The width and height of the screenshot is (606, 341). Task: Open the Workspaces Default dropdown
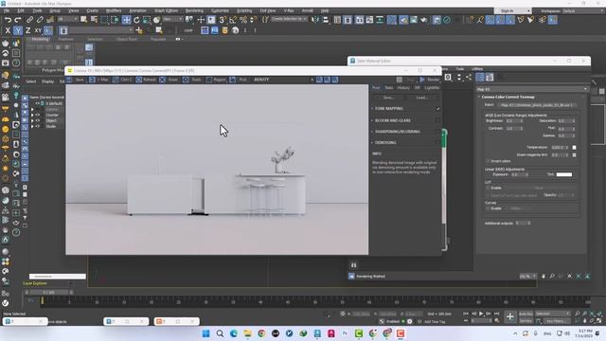583,10
